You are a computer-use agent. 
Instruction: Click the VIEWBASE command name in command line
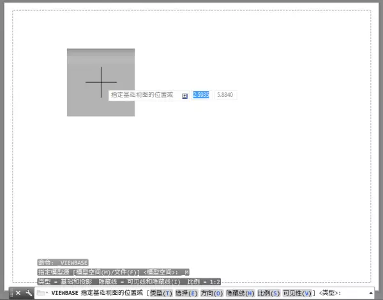point(64,293)
